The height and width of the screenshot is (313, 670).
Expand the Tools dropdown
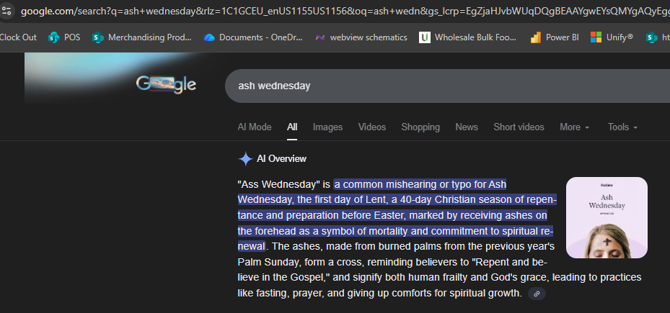tap(622, 127)
